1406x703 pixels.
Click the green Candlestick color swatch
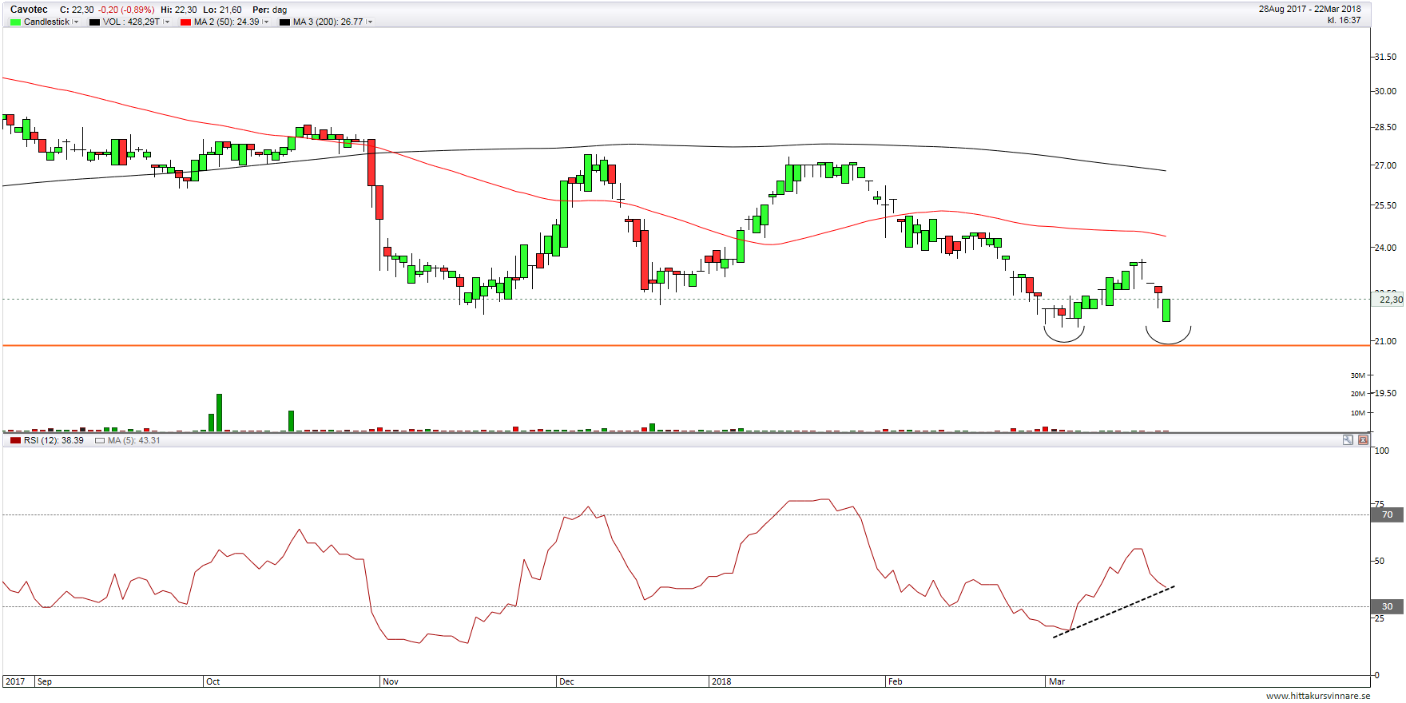point(15,22)
